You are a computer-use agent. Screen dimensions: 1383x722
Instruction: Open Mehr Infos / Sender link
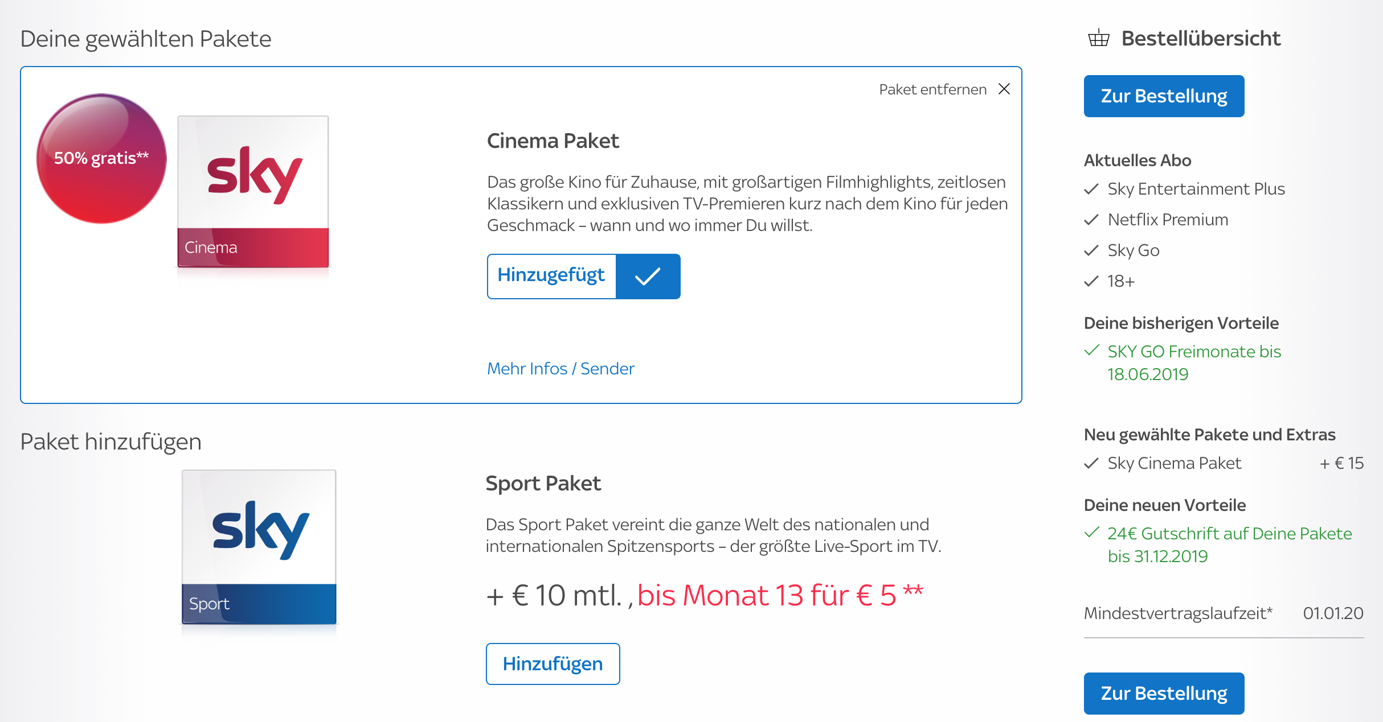[x=560, y=369]
